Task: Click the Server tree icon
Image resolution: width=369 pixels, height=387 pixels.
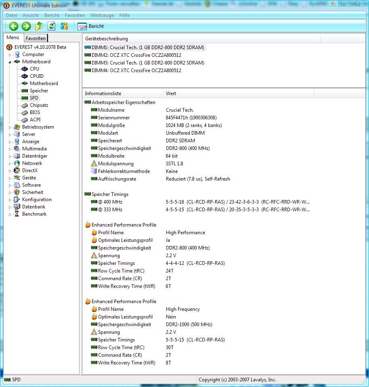Action: [17, 134]
